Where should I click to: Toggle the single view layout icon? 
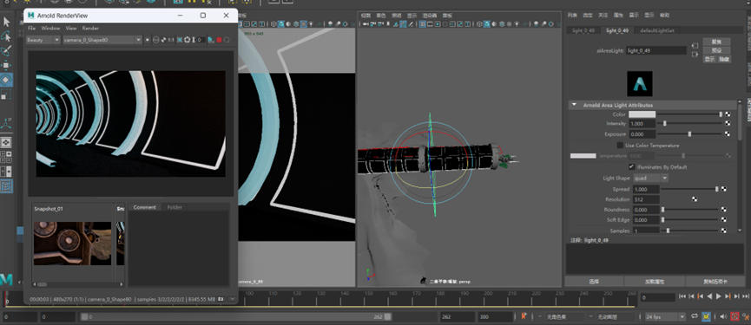[x=6, y=142]
